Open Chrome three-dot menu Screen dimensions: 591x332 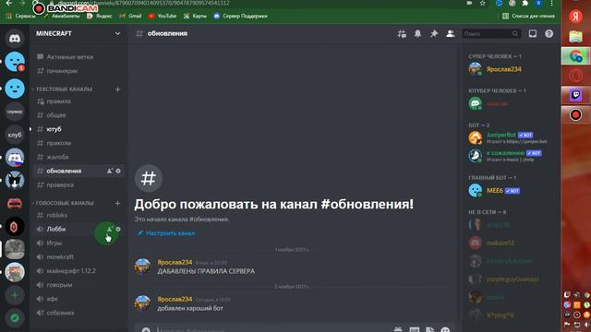coord(552,3)
